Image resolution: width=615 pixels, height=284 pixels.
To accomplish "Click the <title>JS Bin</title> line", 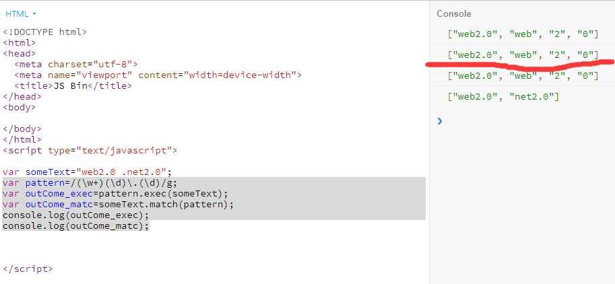I will point(73,85).
